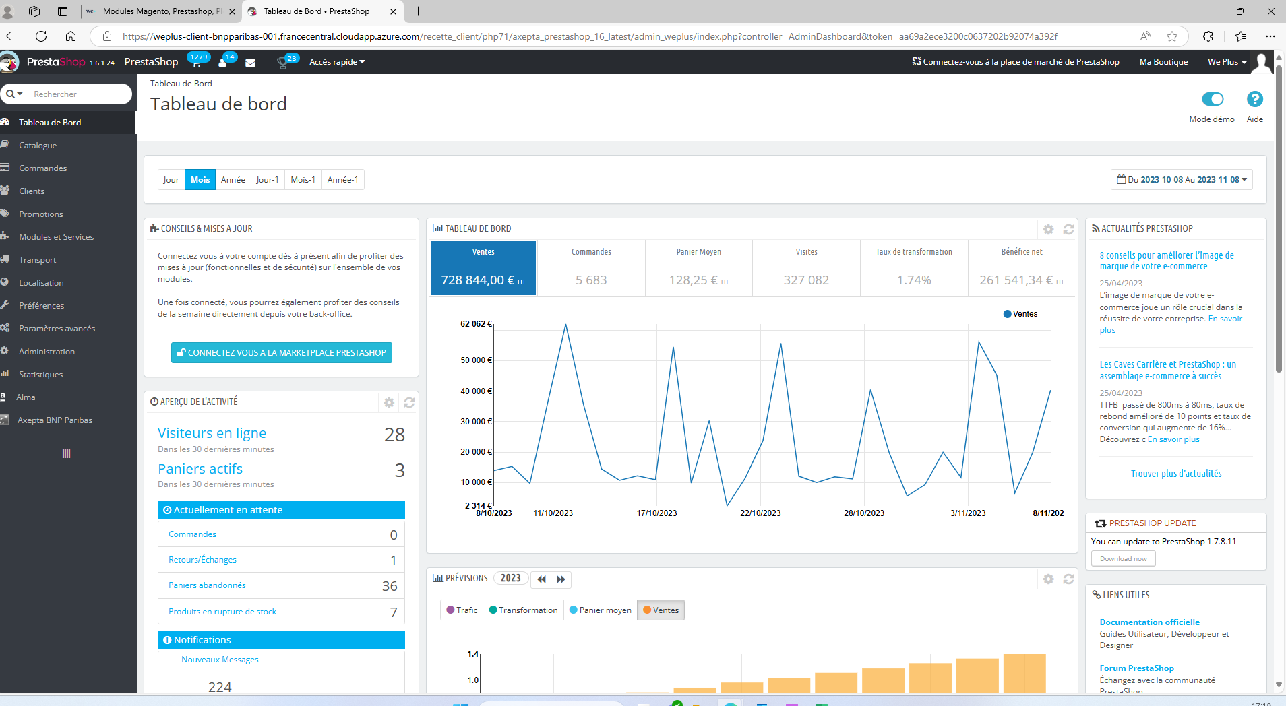Open Paniers abandonnés link
The height and width of the screenshot is (706, 1286).
click(x=207, y=585)
